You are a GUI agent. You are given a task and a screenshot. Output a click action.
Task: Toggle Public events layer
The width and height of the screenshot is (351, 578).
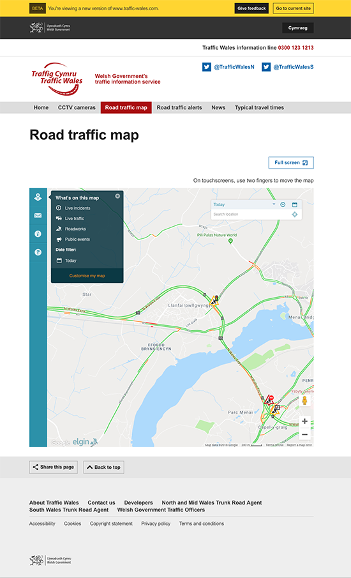tap(73, 240)
